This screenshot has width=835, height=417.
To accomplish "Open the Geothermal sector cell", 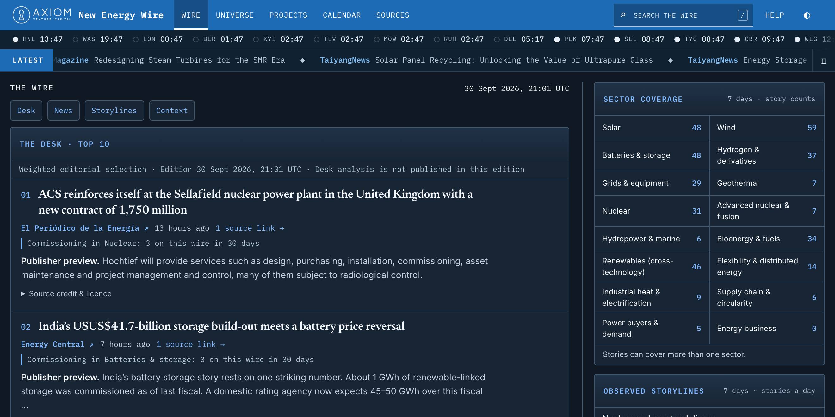I will [x=767, y=183].
